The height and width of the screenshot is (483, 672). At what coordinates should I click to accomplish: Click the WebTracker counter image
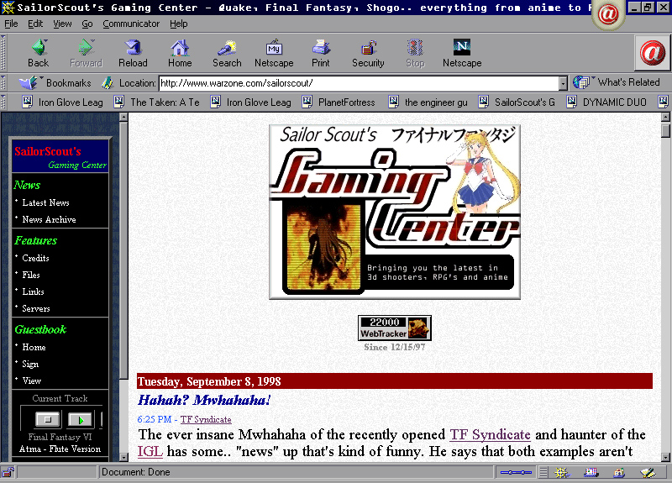pos(395,328)
